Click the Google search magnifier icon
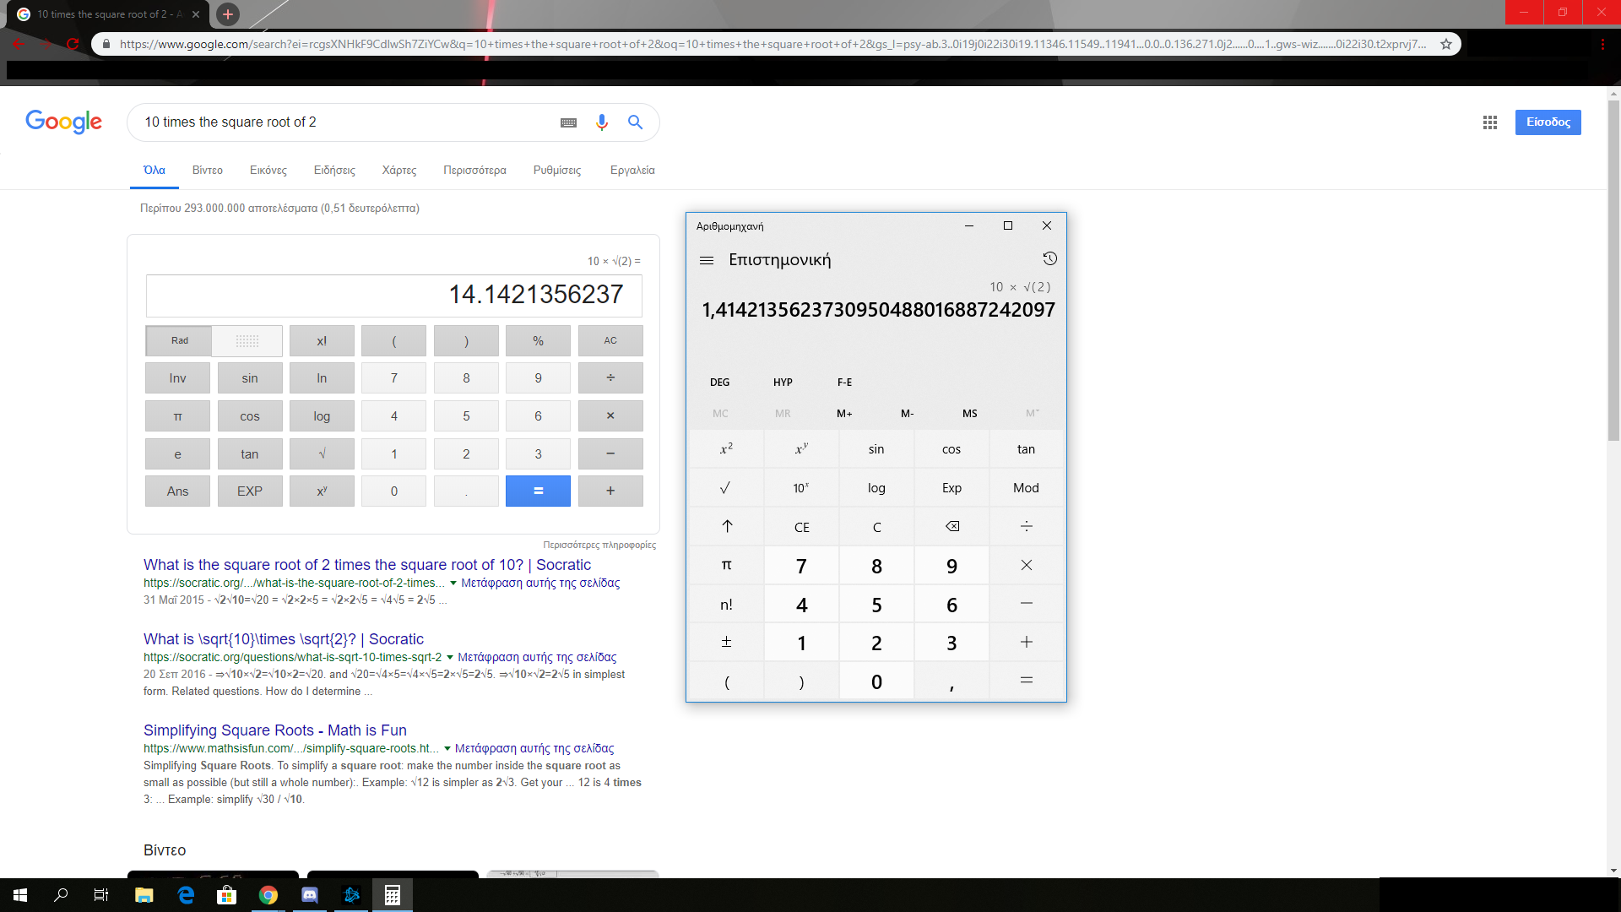Image resolution: width=1621 pixels, height=912 pixels. (x=635, y=122)
